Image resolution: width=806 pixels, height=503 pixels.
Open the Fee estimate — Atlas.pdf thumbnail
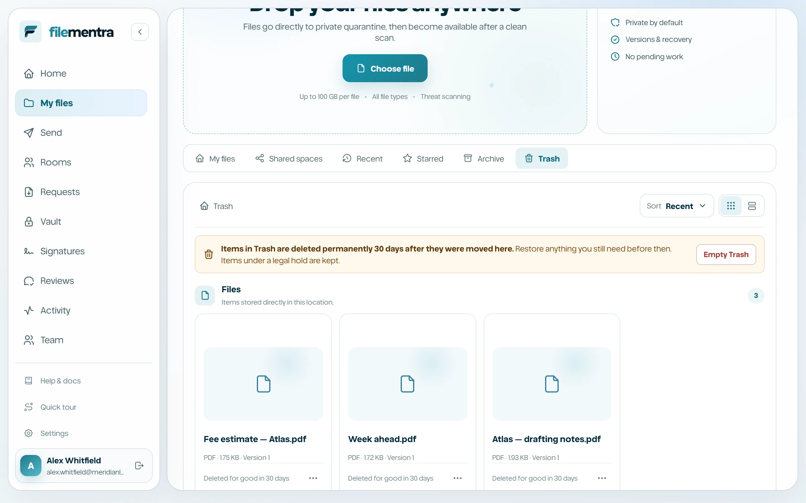pyautogui.click(x=263, y=384)
